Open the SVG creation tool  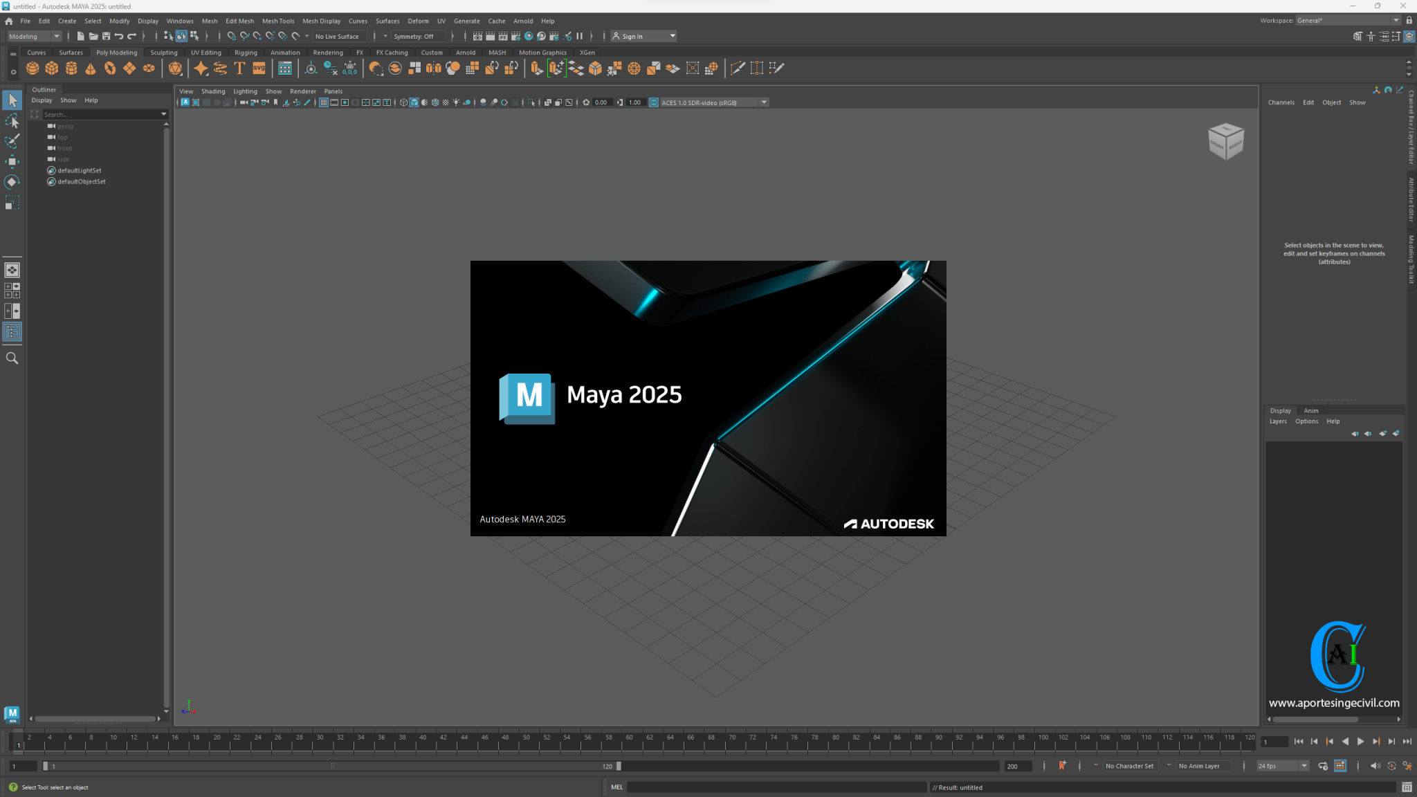[259, 68]
